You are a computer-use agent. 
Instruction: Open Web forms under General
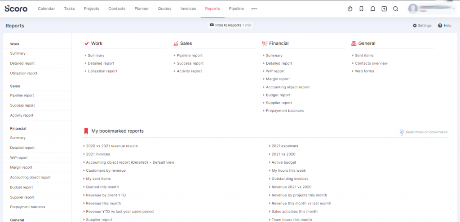(364, 71)
